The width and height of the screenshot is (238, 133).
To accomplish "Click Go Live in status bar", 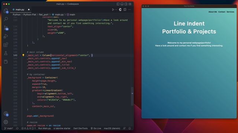I will pos(96,128).
